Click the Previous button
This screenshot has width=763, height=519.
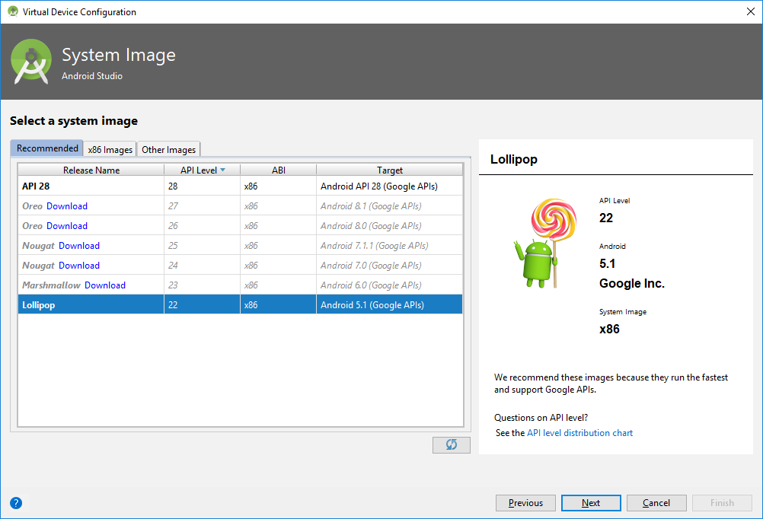[x=525, y=502]
